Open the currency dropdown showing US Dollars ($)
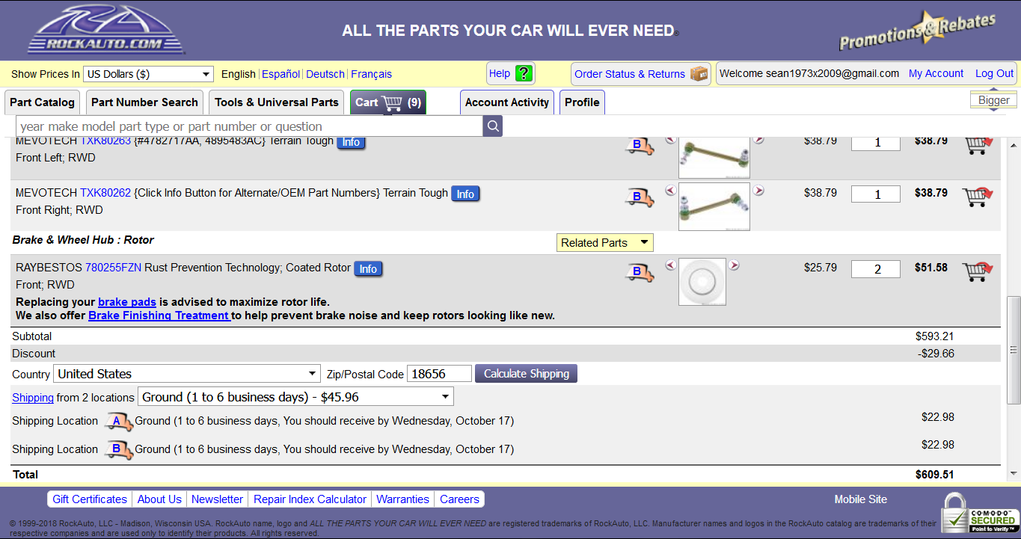 point(148,74)
